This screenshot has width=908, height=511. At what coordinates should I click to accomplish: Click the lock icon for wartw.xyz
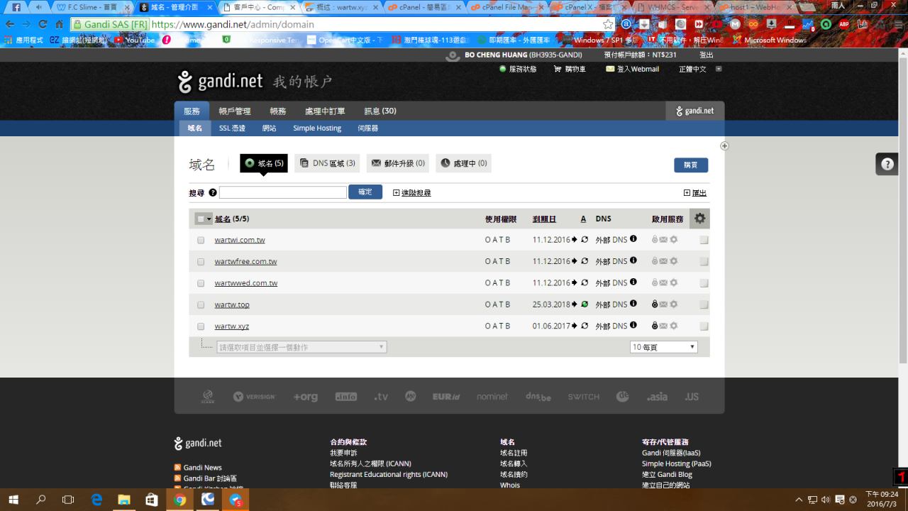(x=655, y=326)
